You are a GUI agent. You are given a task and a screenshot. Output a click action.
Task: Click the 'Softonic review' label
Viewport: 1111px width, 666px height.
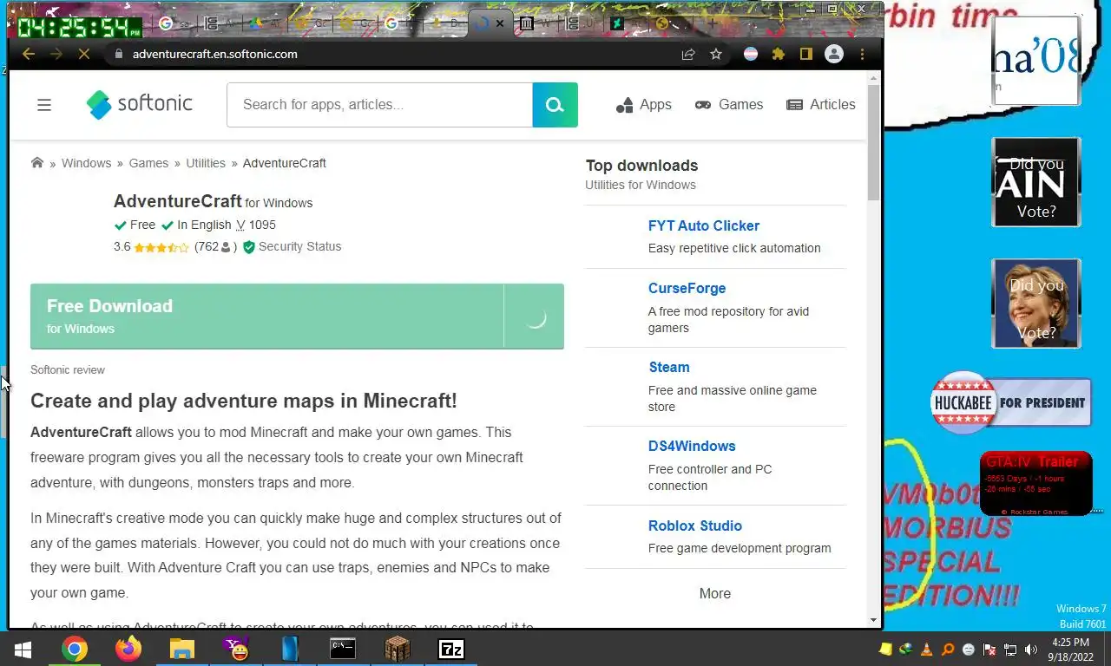click(68, 369)
